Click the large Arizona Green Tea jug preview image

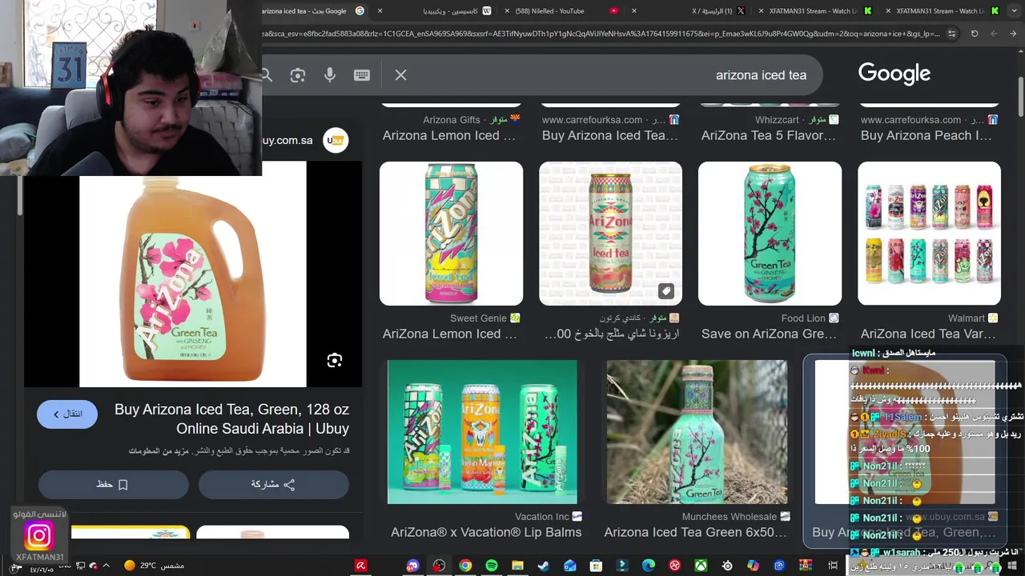(193, 274)
